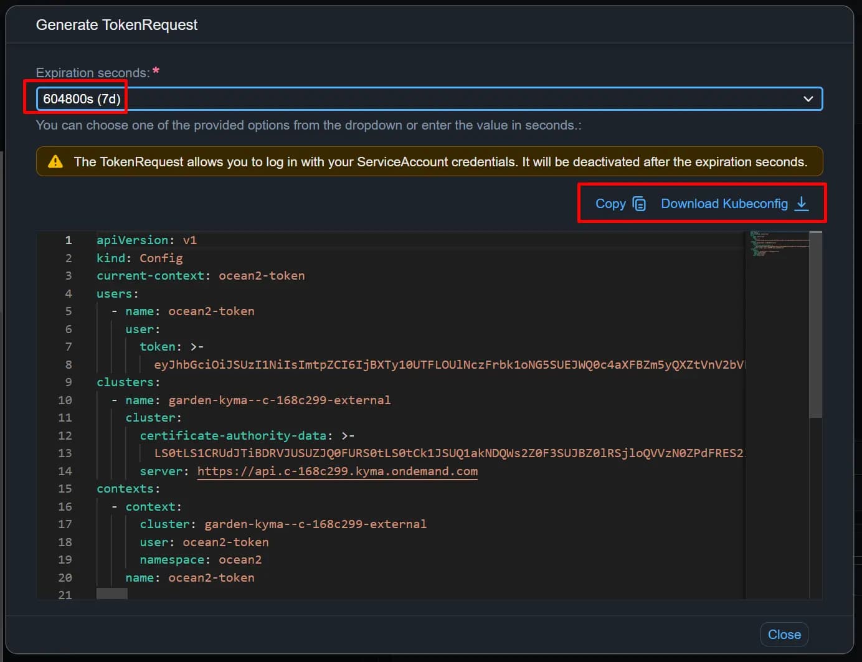This screenshot has width=862, height=662.
Task: Click the 'token: >-' line
Action: tap(171, 347)
